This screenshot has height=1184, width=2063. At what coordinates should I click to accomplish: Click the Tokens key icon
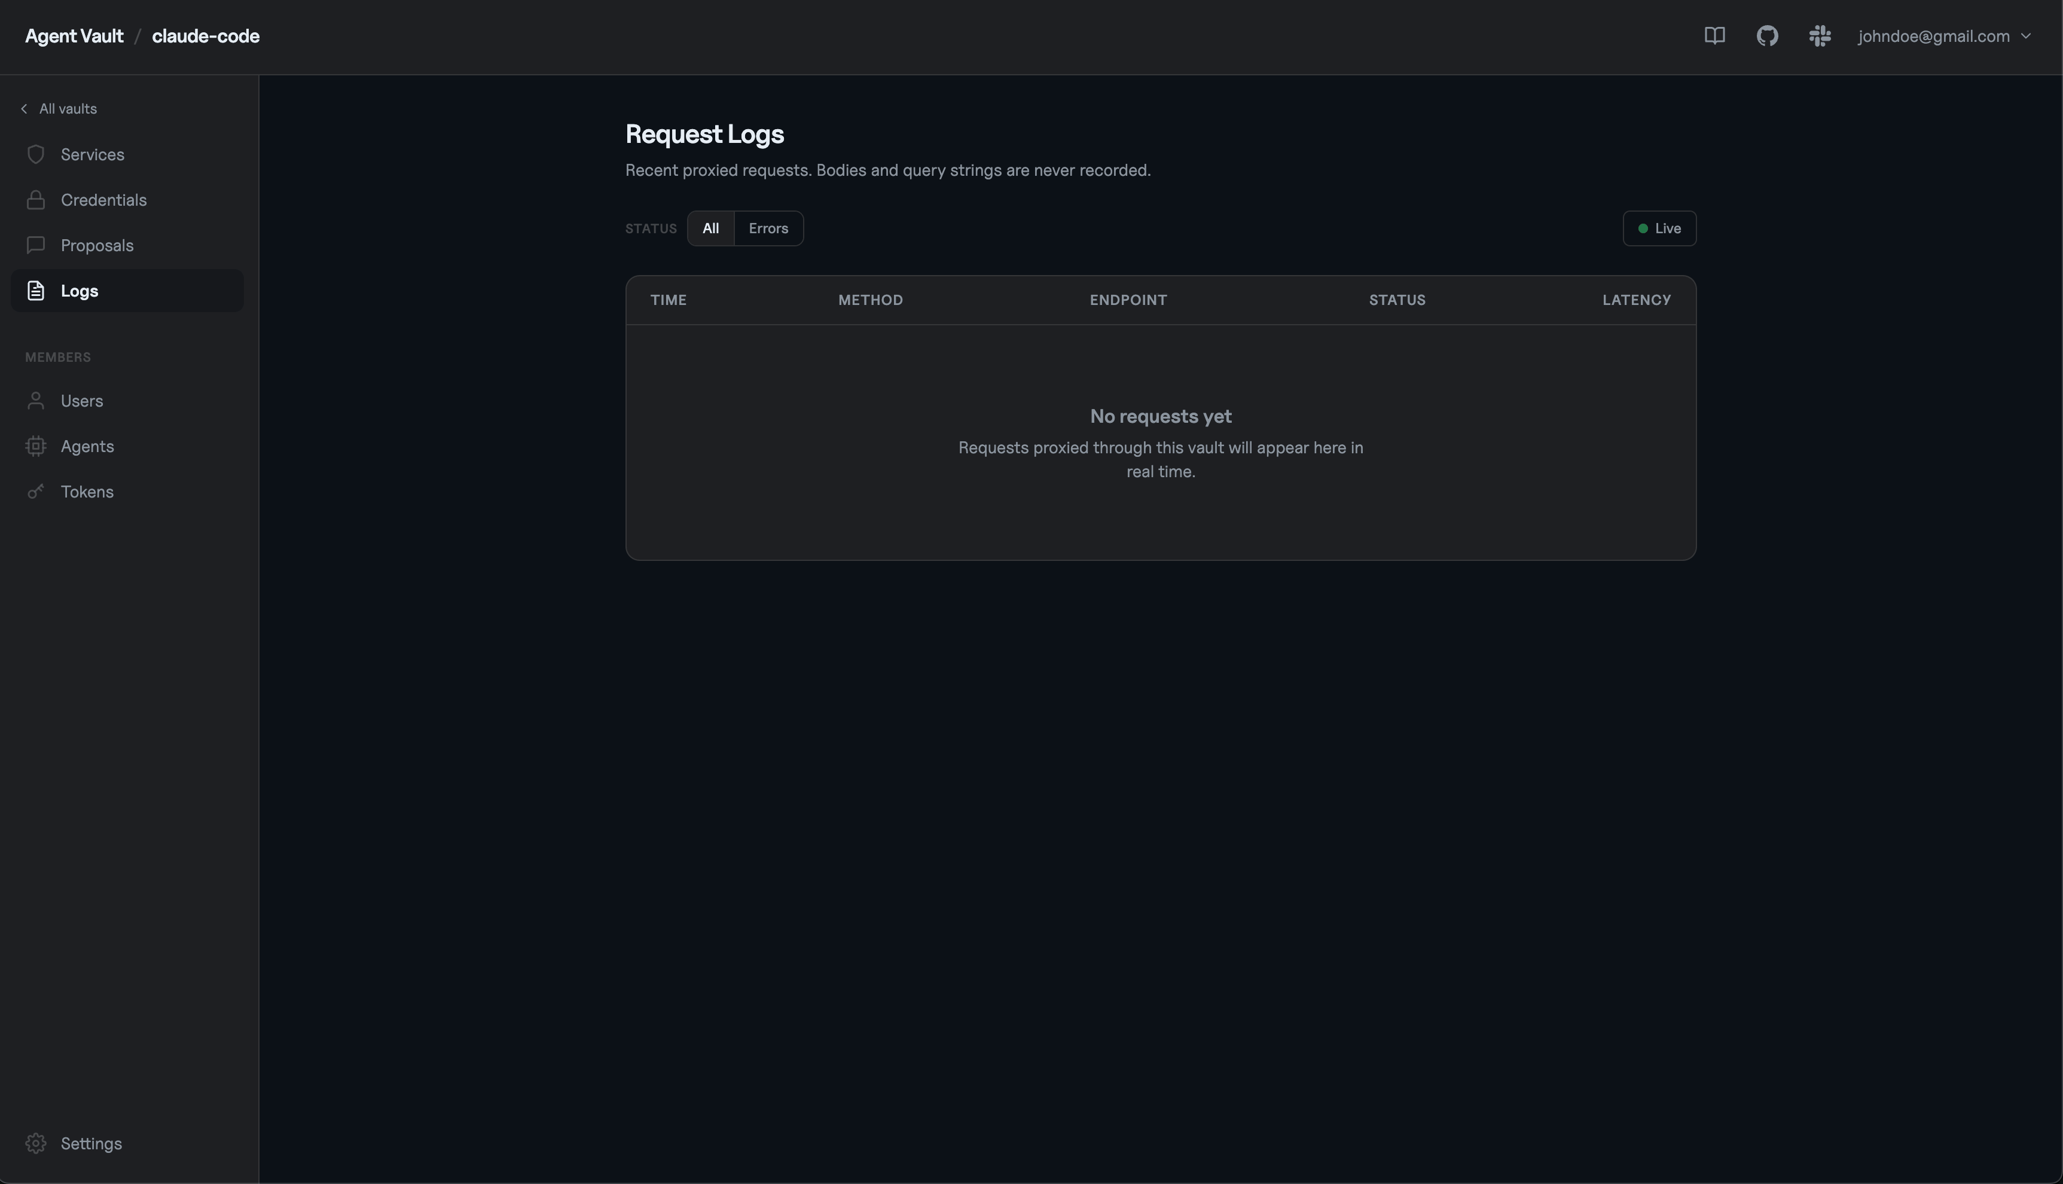(x=36, y=492)
